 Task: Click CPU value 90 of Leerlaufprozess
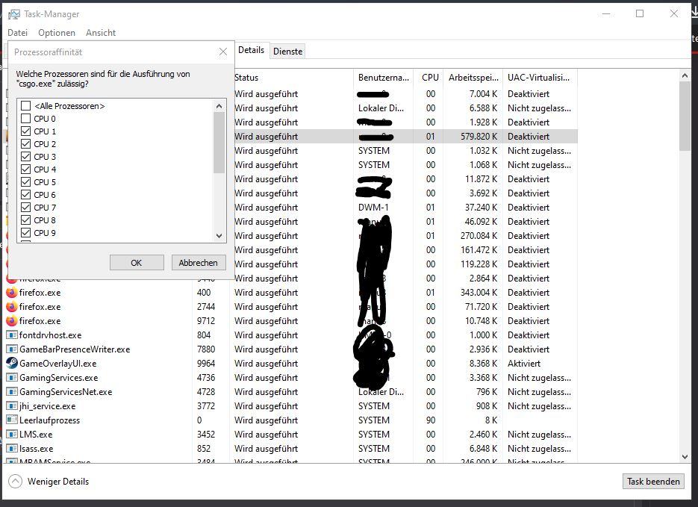click(x=431, y=420)
